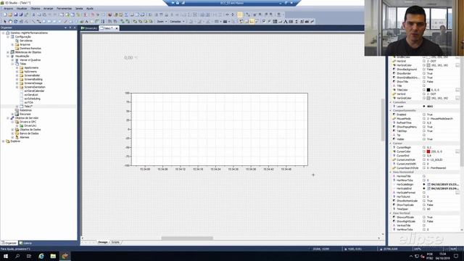Open Task View on the taskbar
The width and height of the screenshot is (464, 261).
29,256
